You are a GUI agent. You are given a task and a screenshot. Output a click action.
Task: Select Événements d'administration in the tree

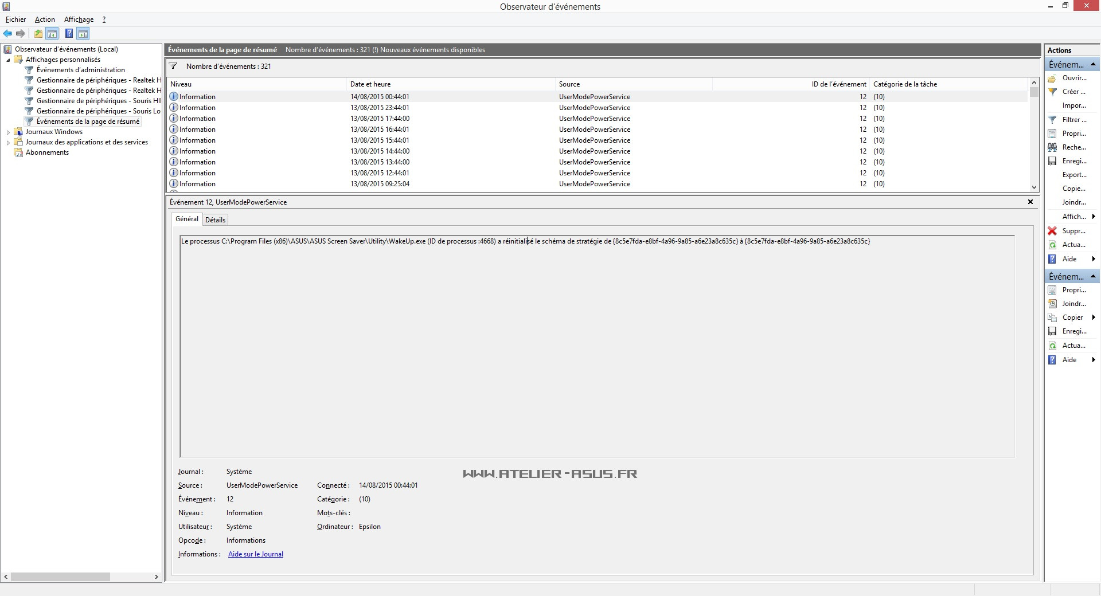(80, 70)
